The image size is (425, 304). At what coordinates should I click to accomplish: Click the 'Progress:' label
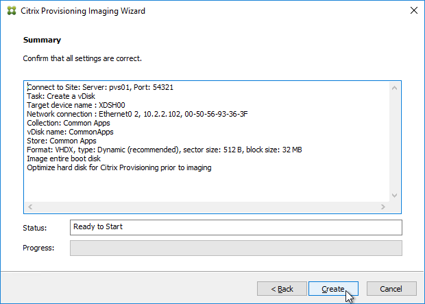pos(38,248)
